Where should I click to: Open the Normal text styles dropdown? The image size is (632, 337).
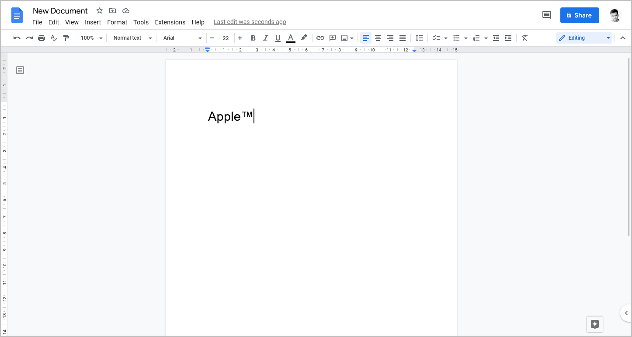132,38
